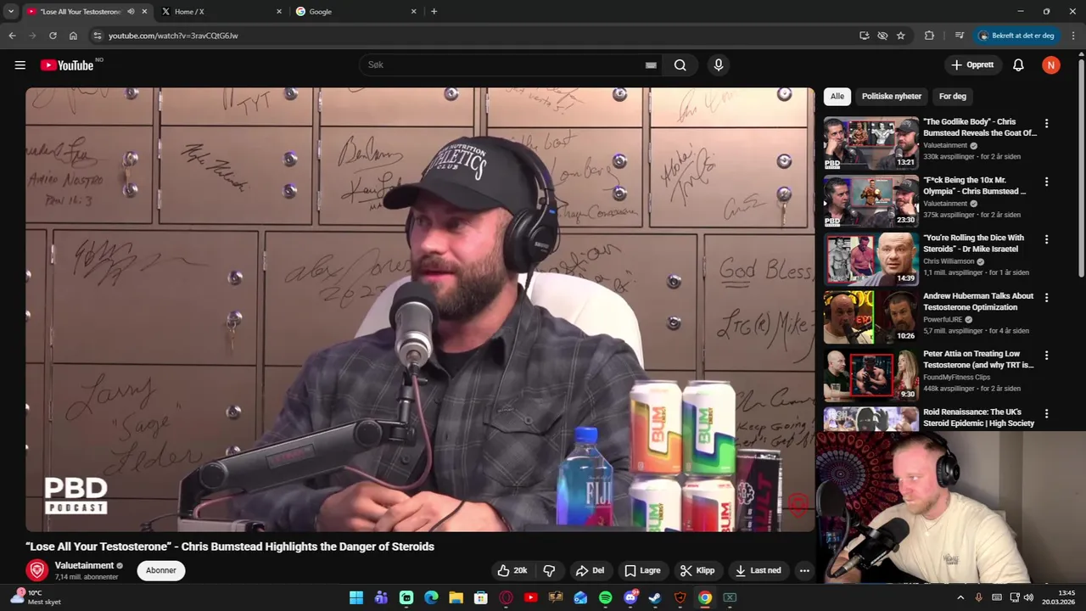Open Andrew Huberman testosterone video thumbnail
1086x611 pixels.
pos(871,317)
